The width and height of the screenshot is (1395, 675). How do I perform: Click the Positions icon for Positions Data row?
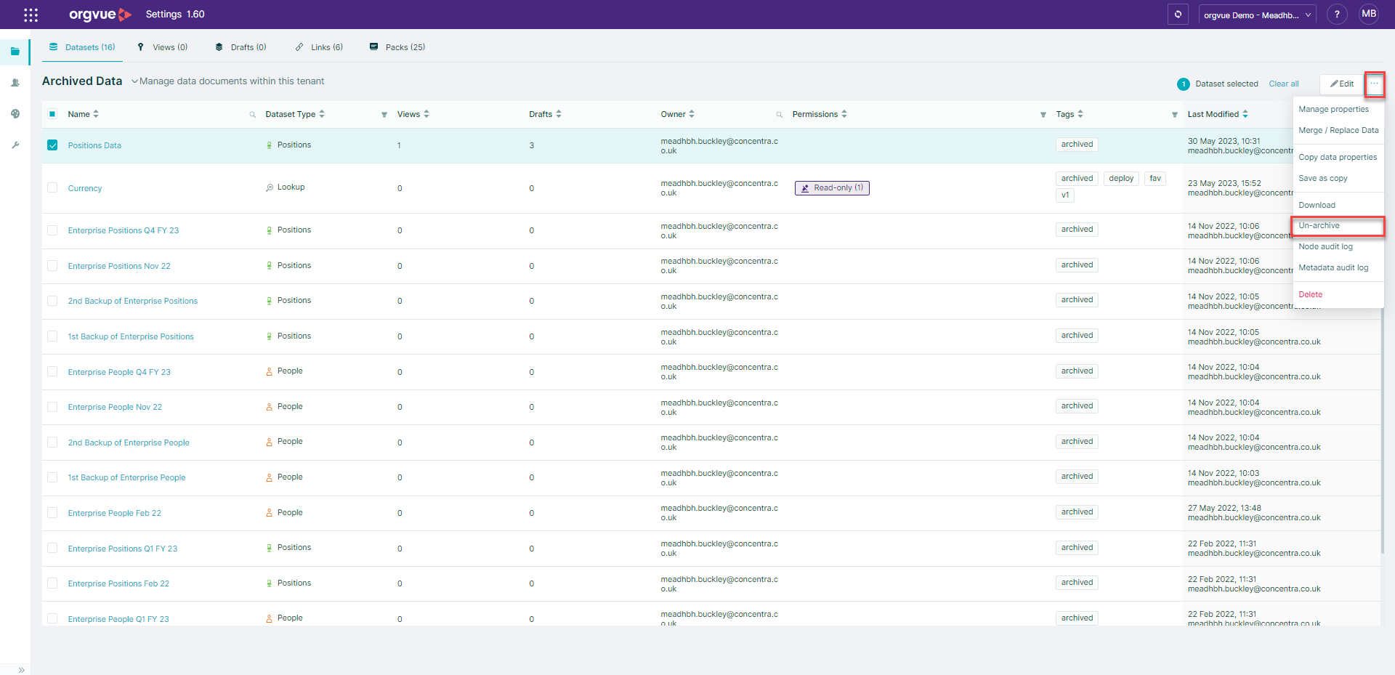click(270, 145)
